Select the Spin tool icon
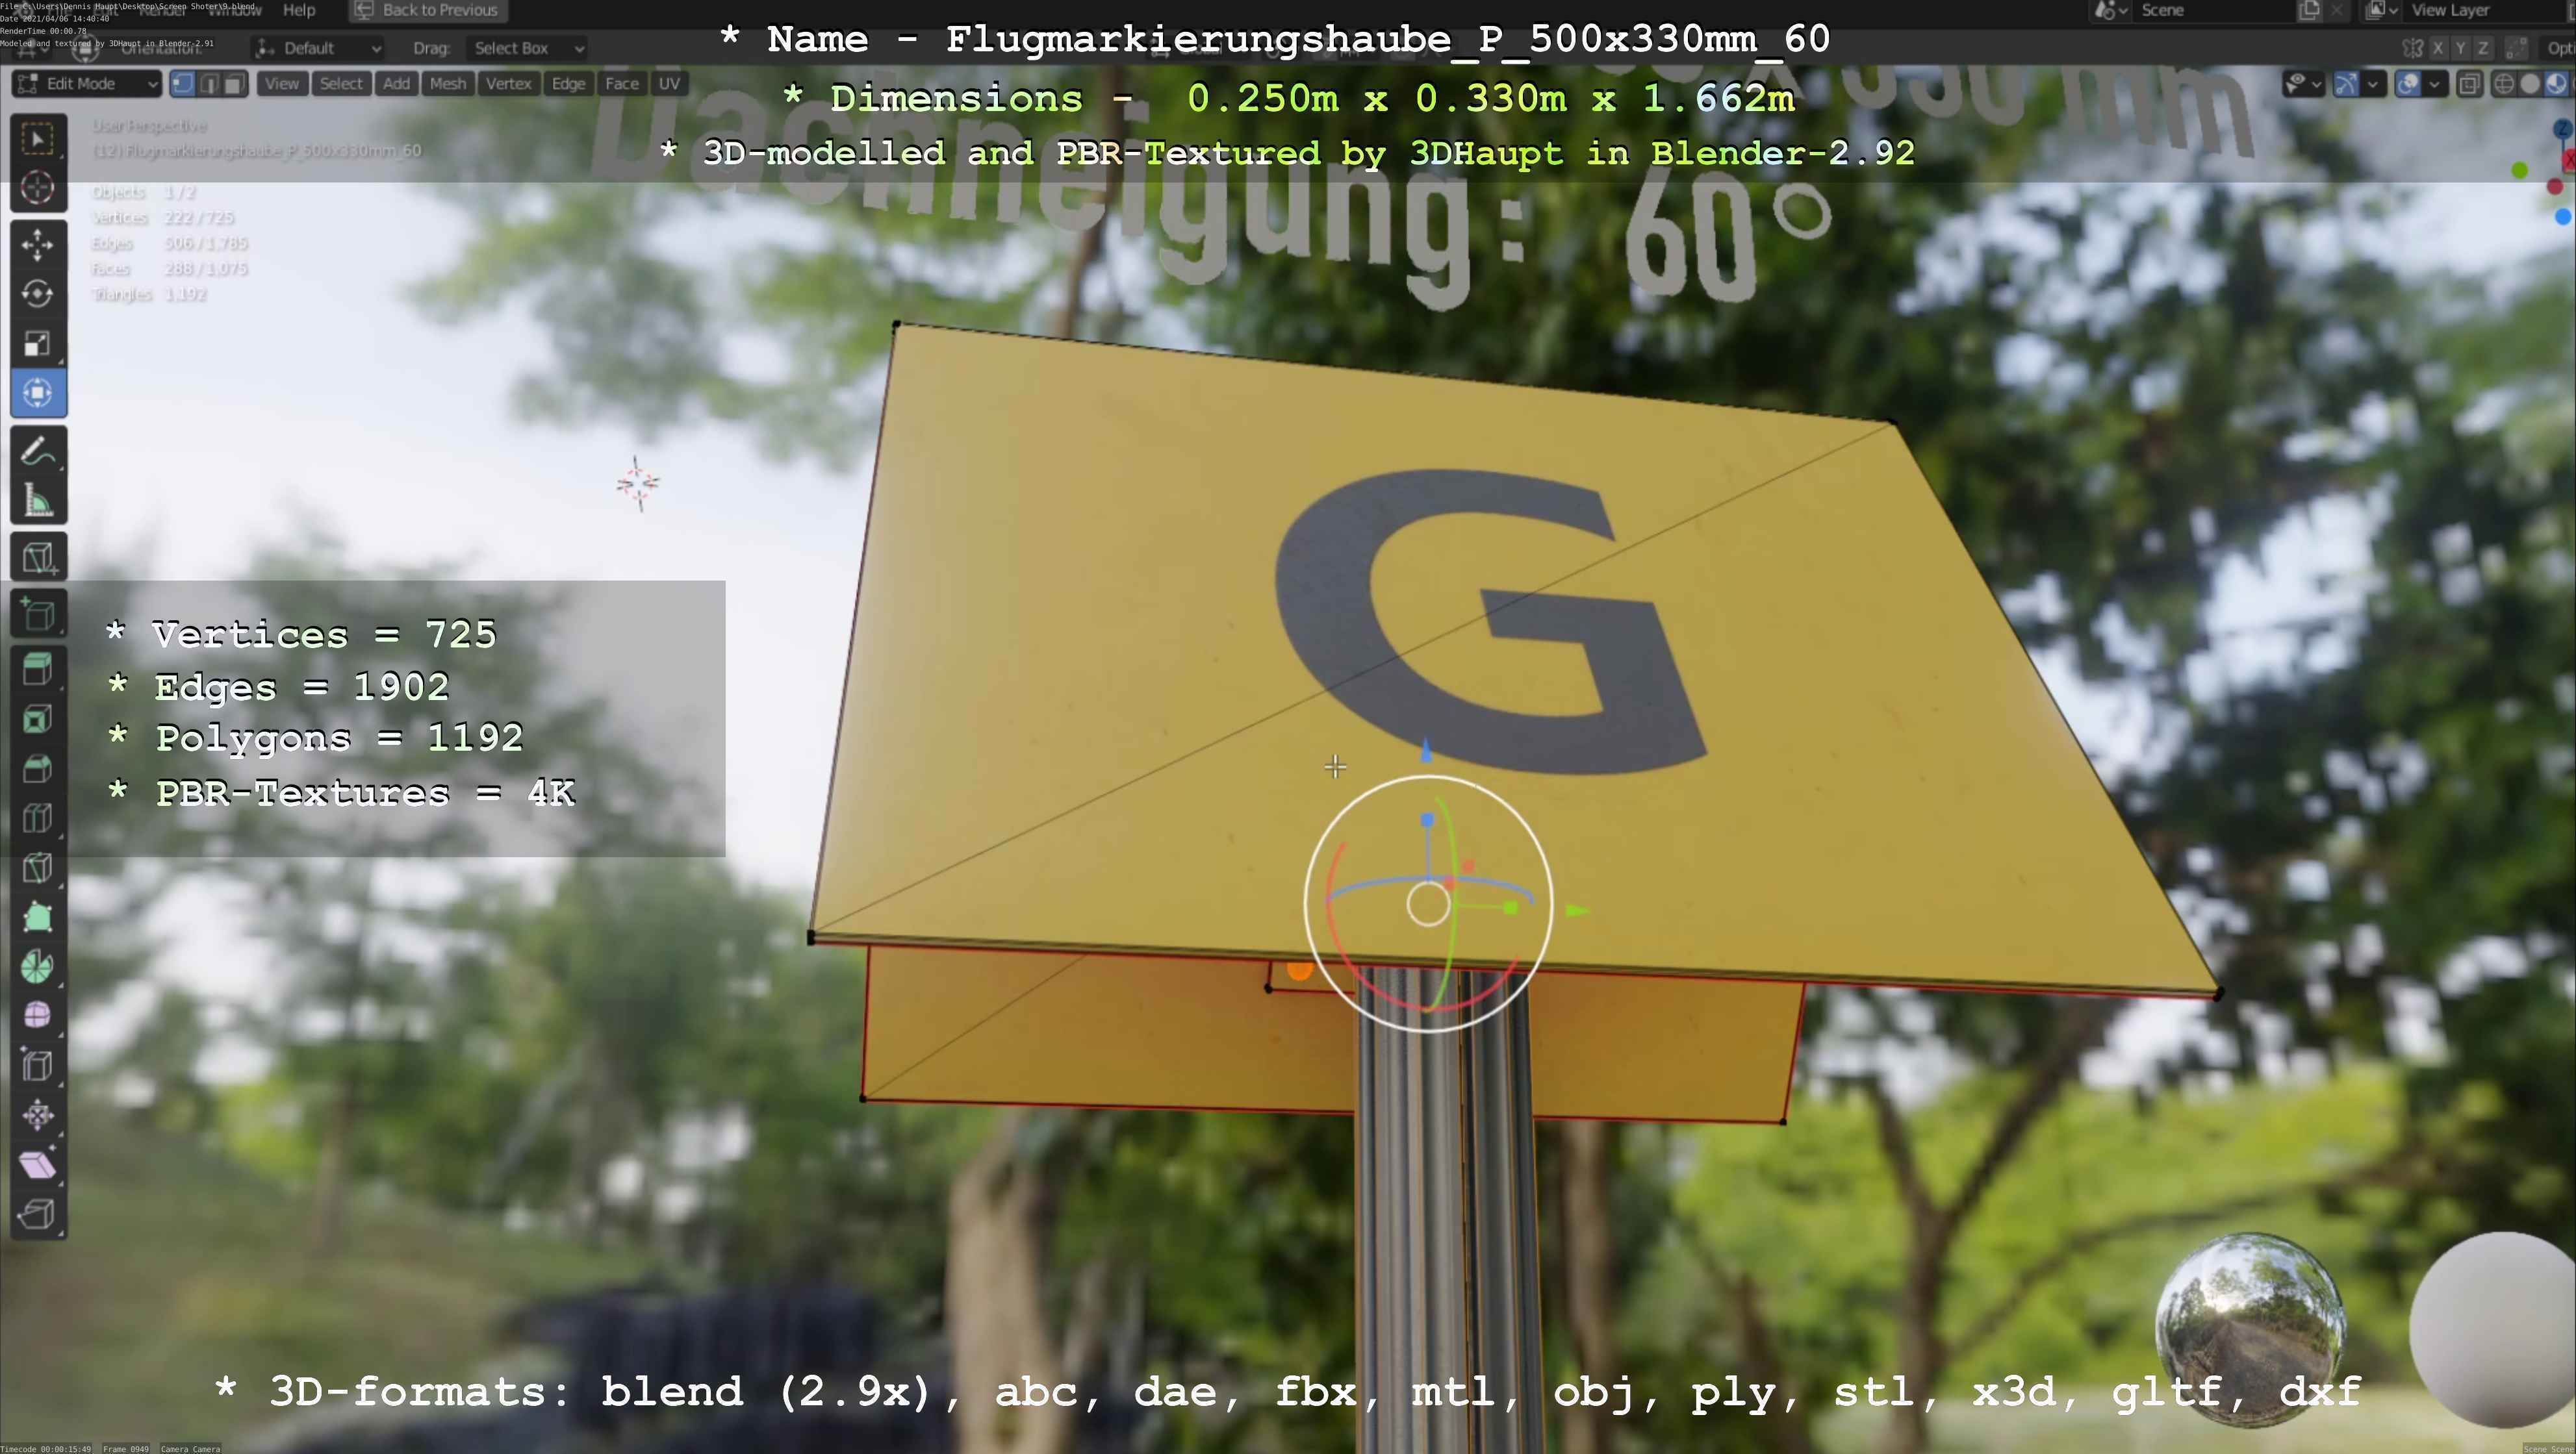 tap(38, 966)
